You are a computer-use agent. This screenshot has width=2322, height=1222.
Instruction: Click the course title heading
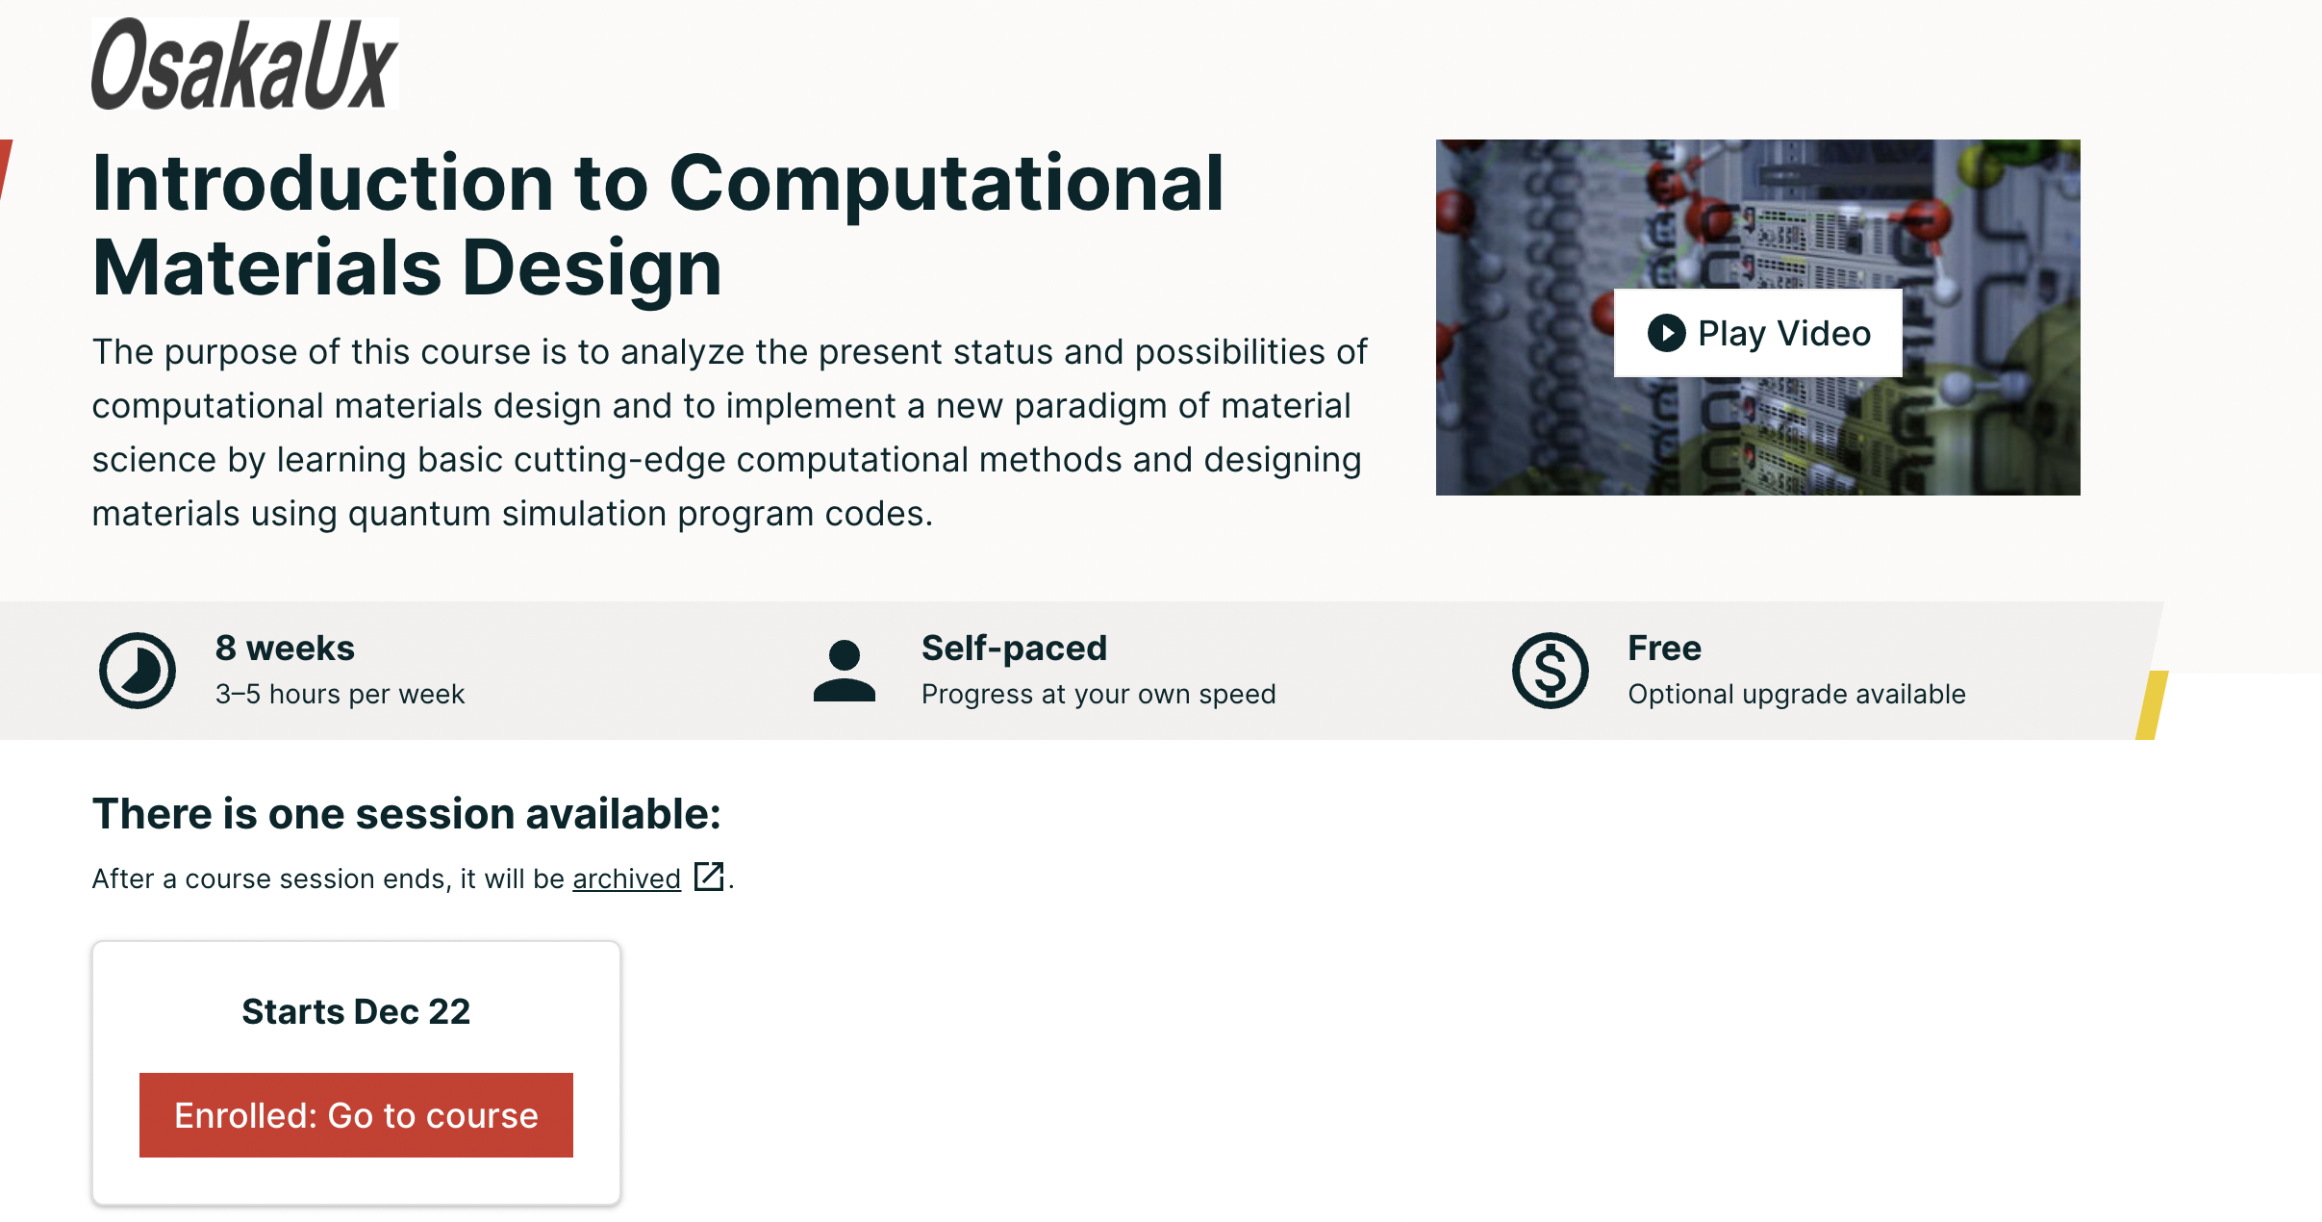658,225
